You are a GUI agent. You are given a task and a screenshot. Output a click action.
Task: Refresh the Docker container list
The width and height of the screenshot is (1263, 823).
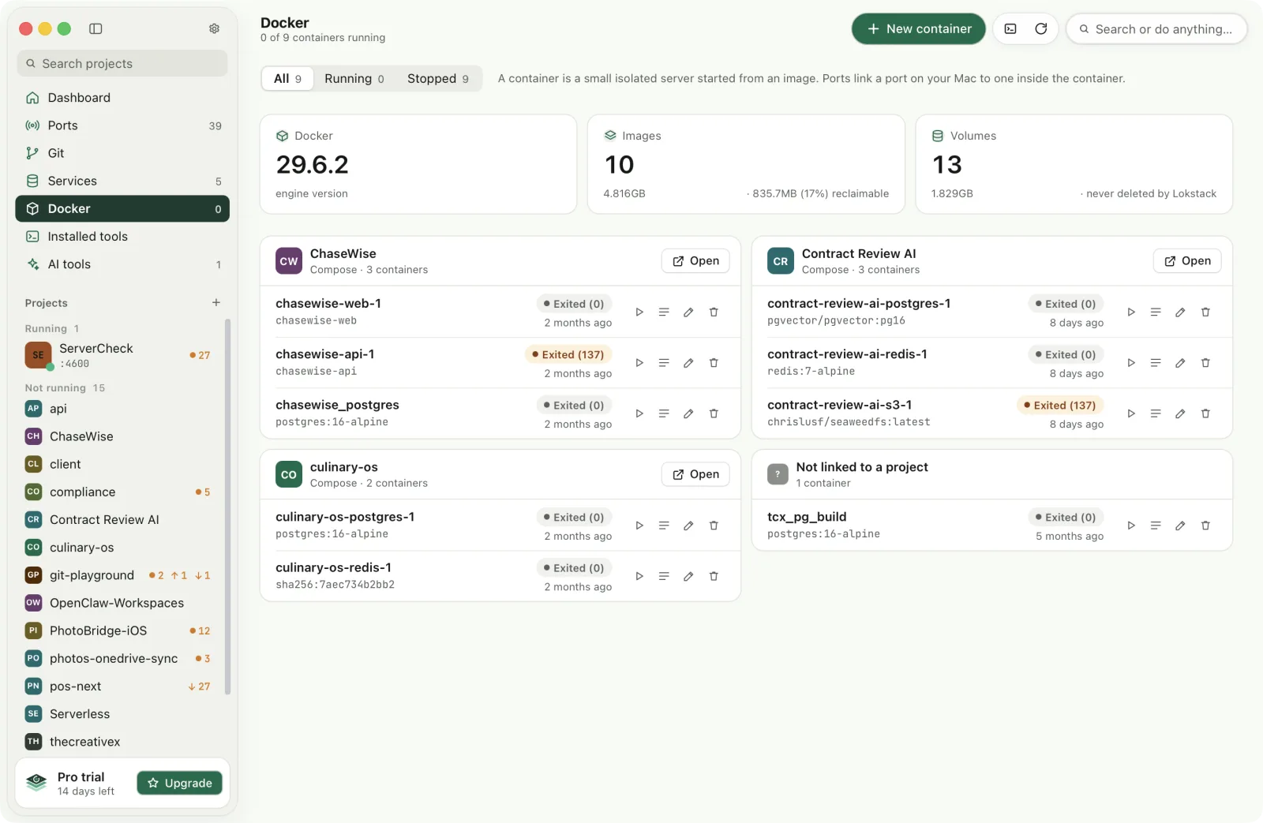tap(1041, 29)
